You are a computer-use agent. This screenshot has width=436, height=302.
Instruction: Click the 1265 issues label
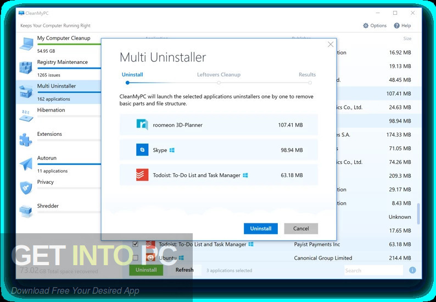pos(49,75)
